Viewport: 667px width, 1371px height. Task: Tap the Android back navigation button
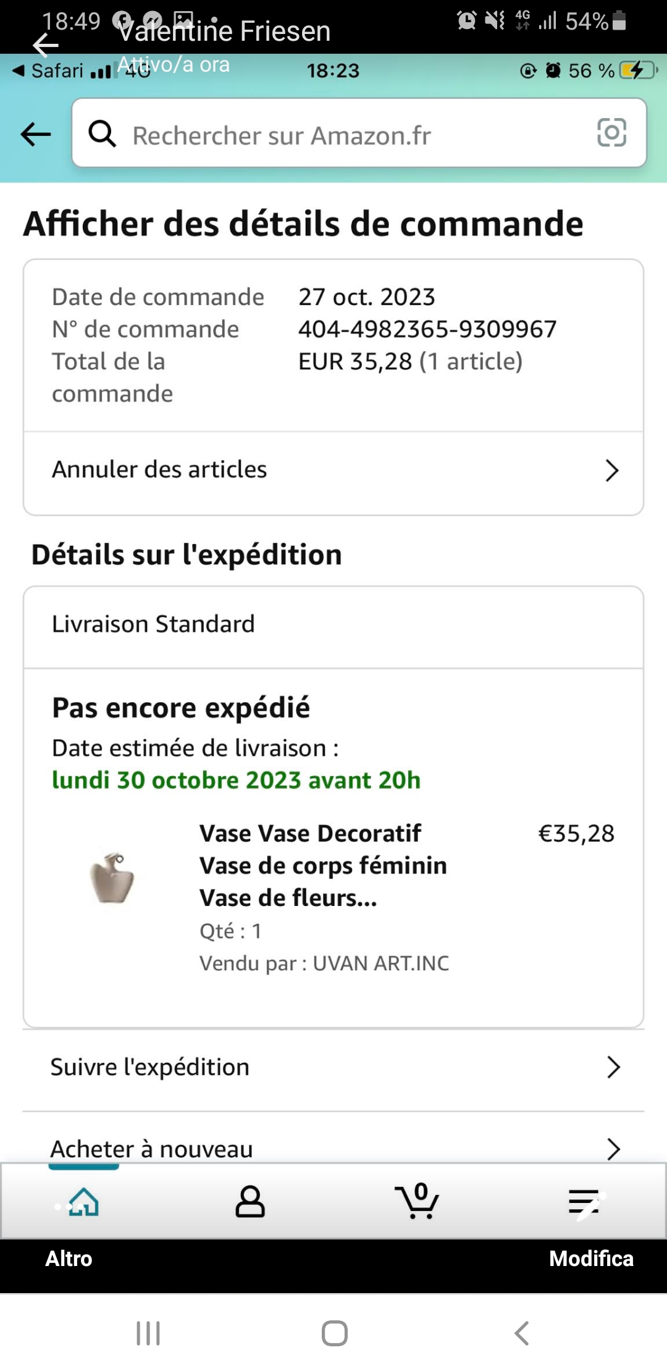pos(522,1333)
